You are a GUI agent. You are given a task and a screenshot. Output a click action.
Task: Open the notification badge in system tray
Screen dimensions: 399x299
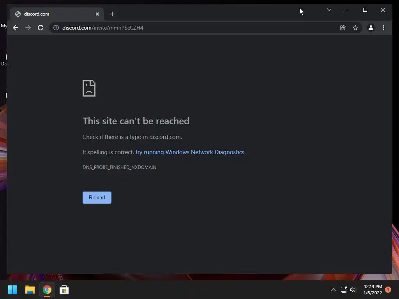click(x=388, y=290)
